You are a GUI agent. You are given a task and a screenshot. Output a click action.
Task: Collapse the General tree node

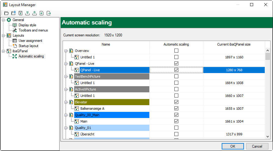3,20
